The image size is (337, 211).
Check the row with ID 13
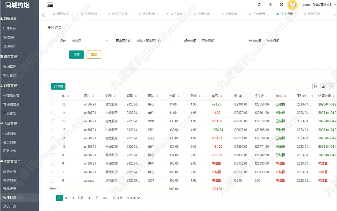click(53, 121)
